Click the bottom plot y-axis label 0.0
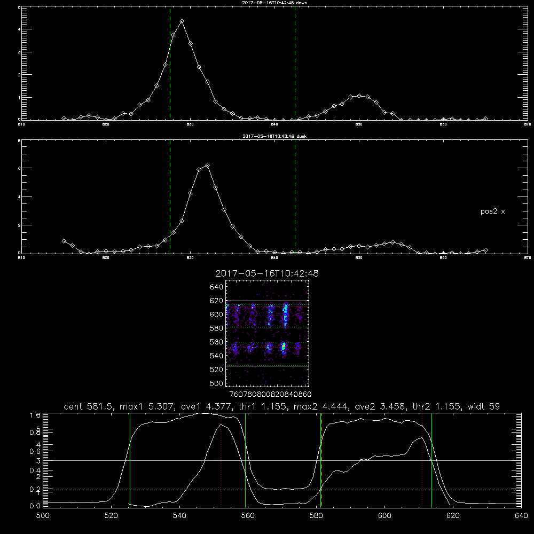 pyautogui.click(x=35, y=506)
